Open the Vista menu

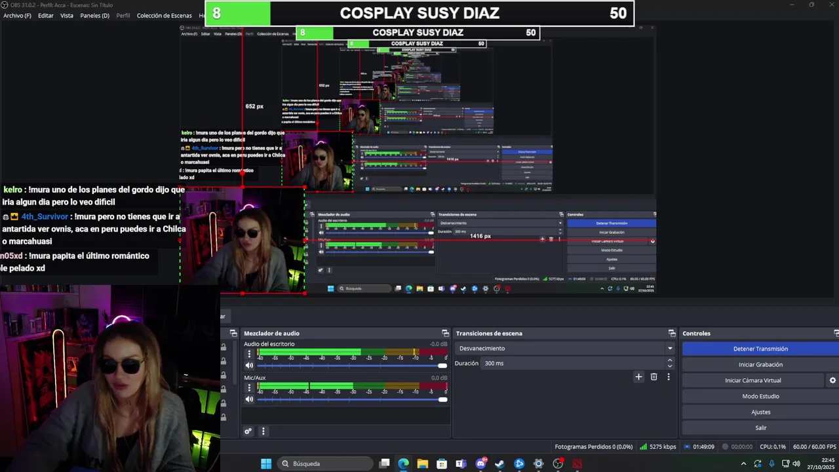(x=67, y=15)
